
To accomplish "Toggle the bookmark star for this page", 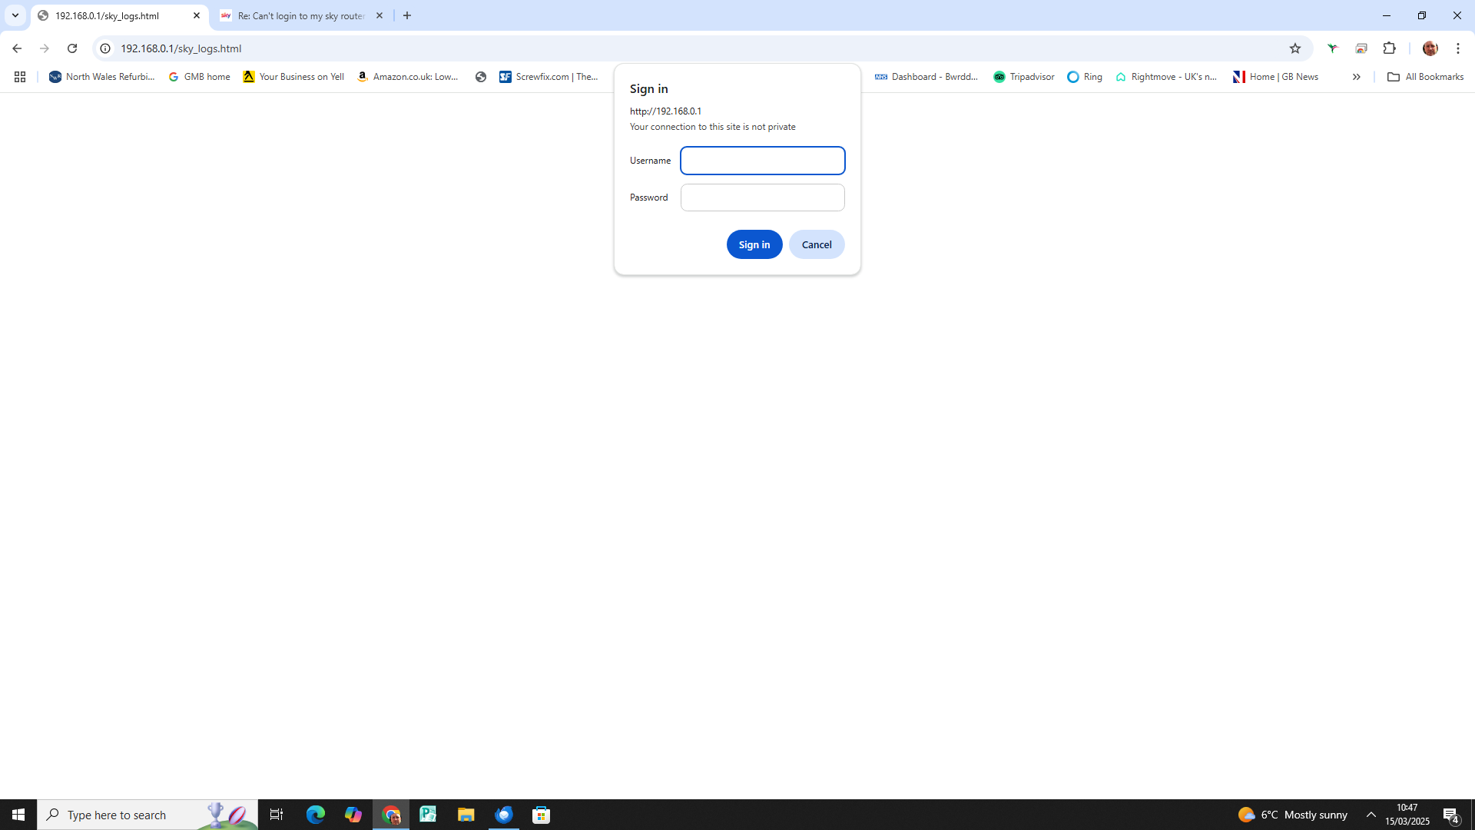I will 1296,48.
